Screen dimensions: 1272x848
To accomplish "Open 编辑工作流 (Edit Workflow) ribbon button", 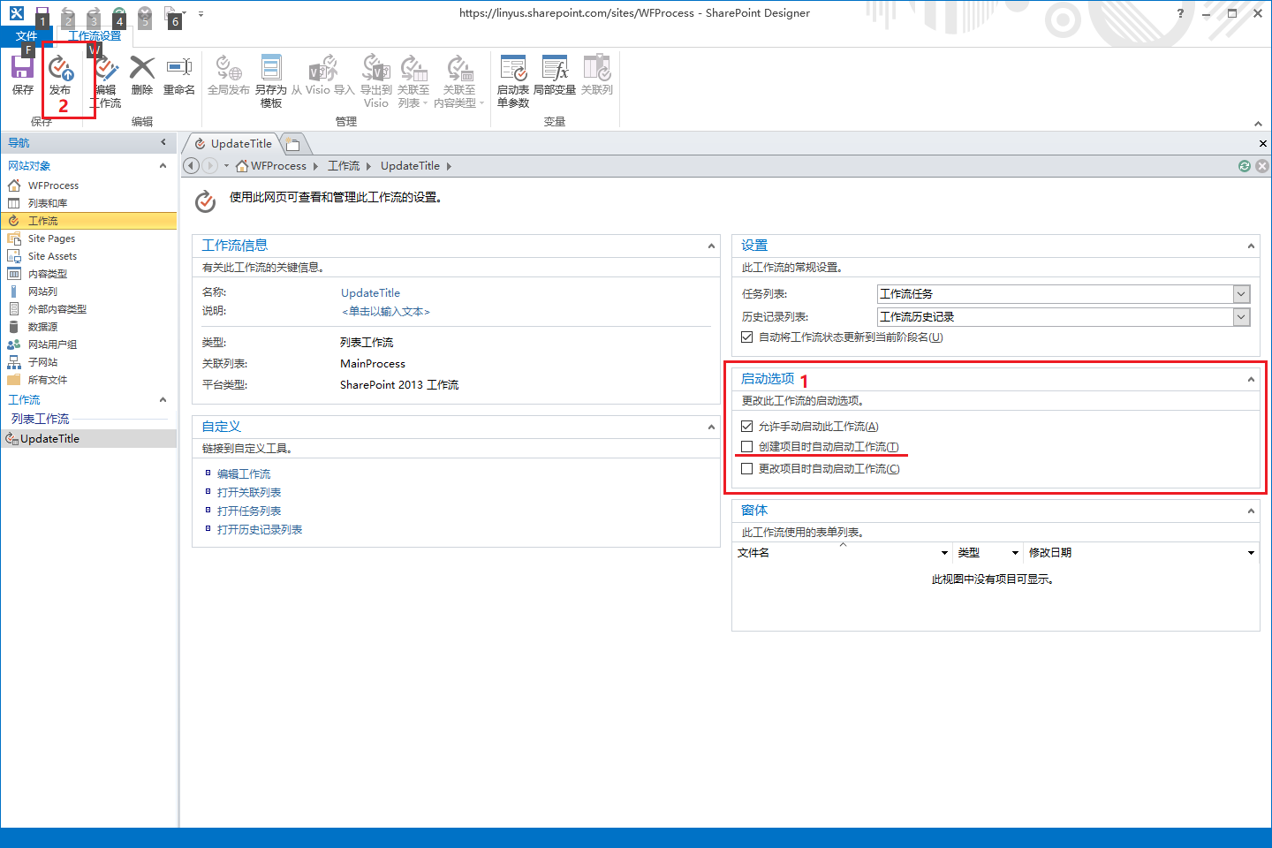I will click(x=106, y=82).
